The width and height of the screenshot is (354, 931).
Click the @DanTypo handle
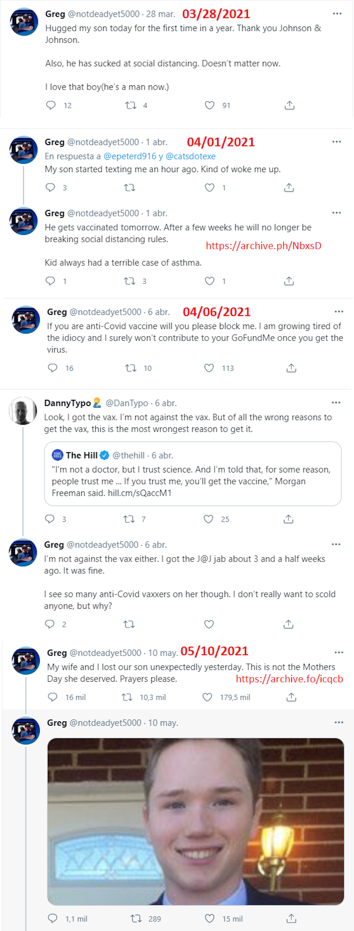[x=127, y=403]
